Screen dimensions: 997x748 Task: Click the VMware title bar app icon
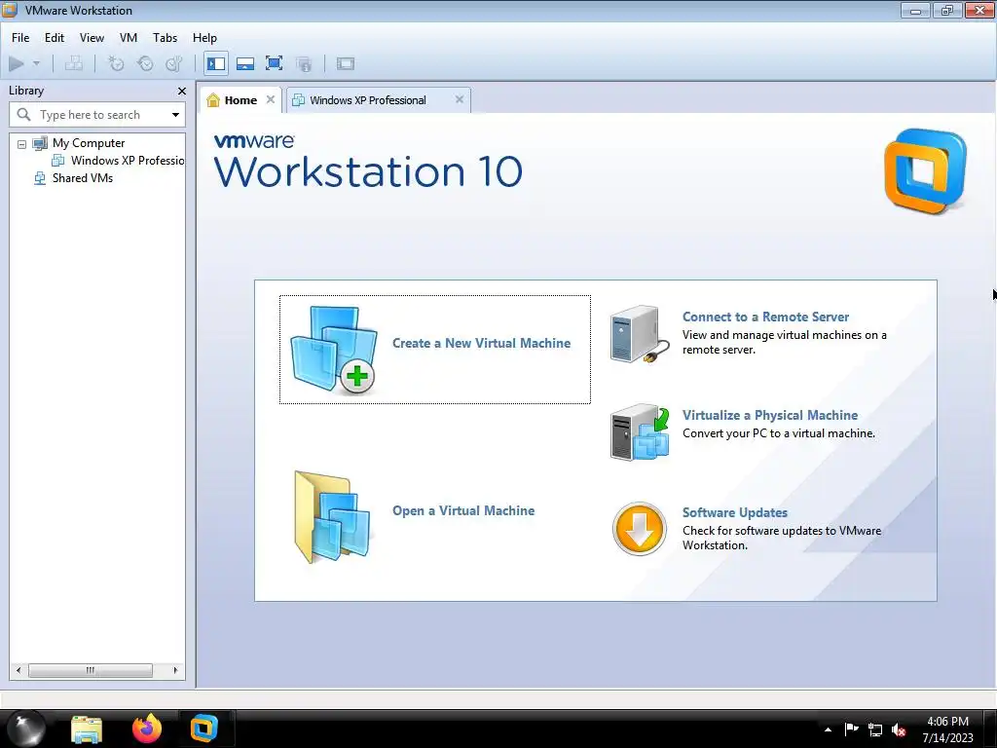point(10,10)
